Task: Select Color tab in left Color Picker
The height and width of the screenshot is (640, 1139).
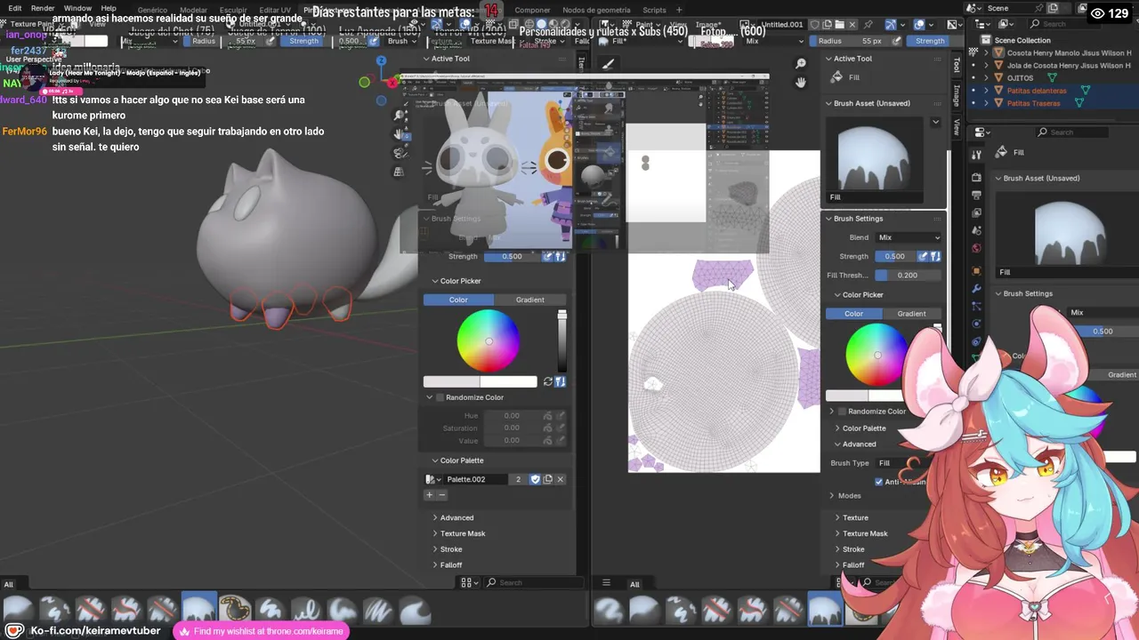Action: click(458, 300)
